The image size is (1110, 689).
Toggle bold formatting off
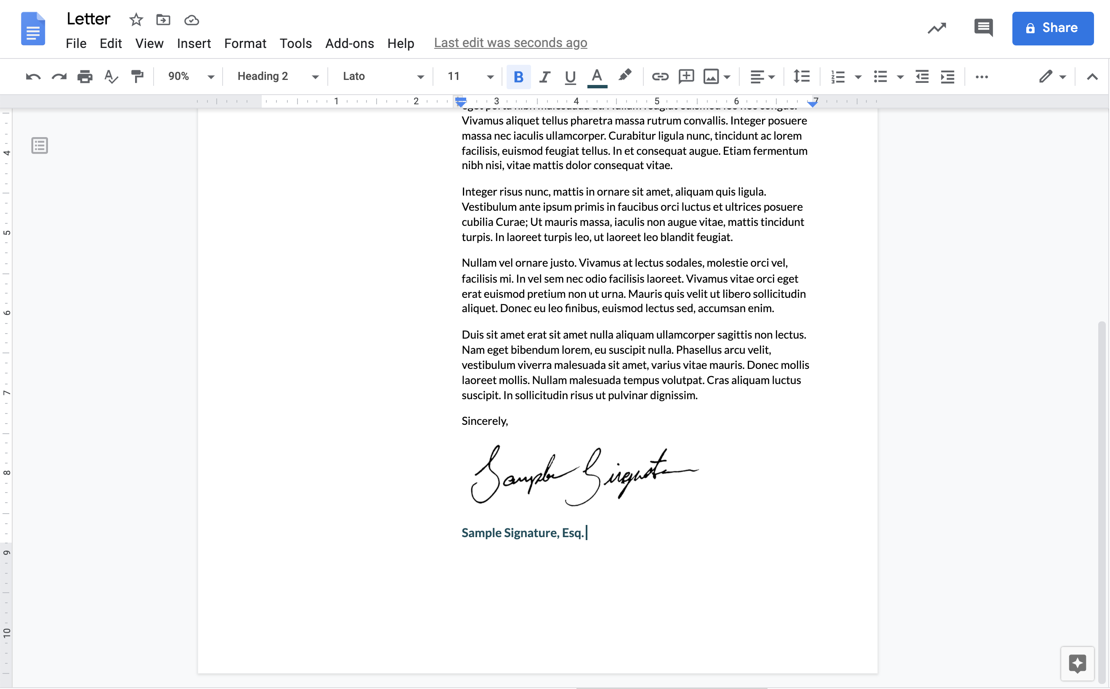518,77
